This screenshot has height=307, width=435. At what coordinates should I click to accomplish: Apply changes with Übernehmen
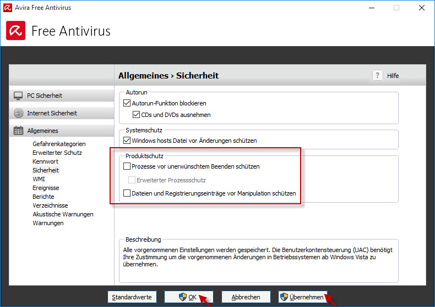[x=303, y=297]
